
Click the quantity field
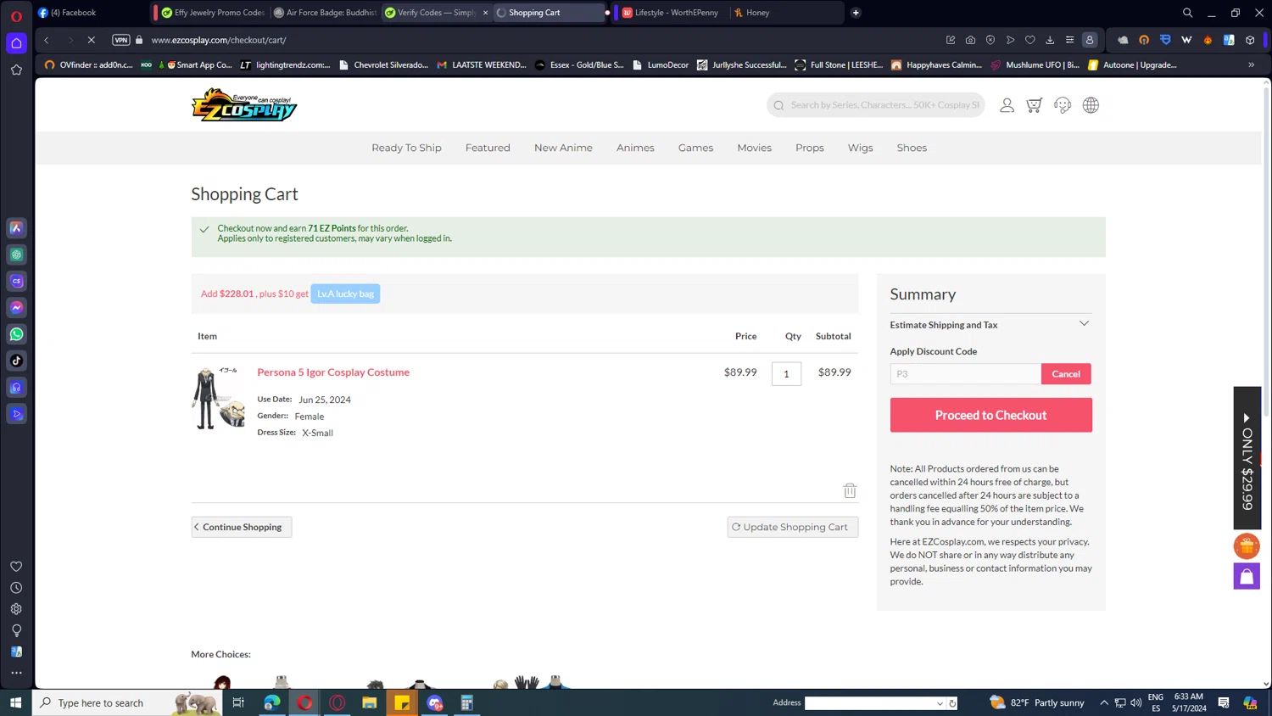(x=786, y=373)
